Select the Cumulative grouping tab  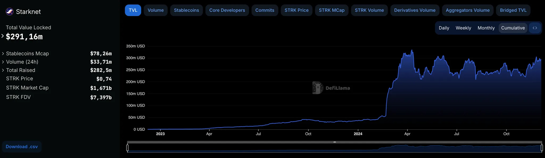pos(513,28)
